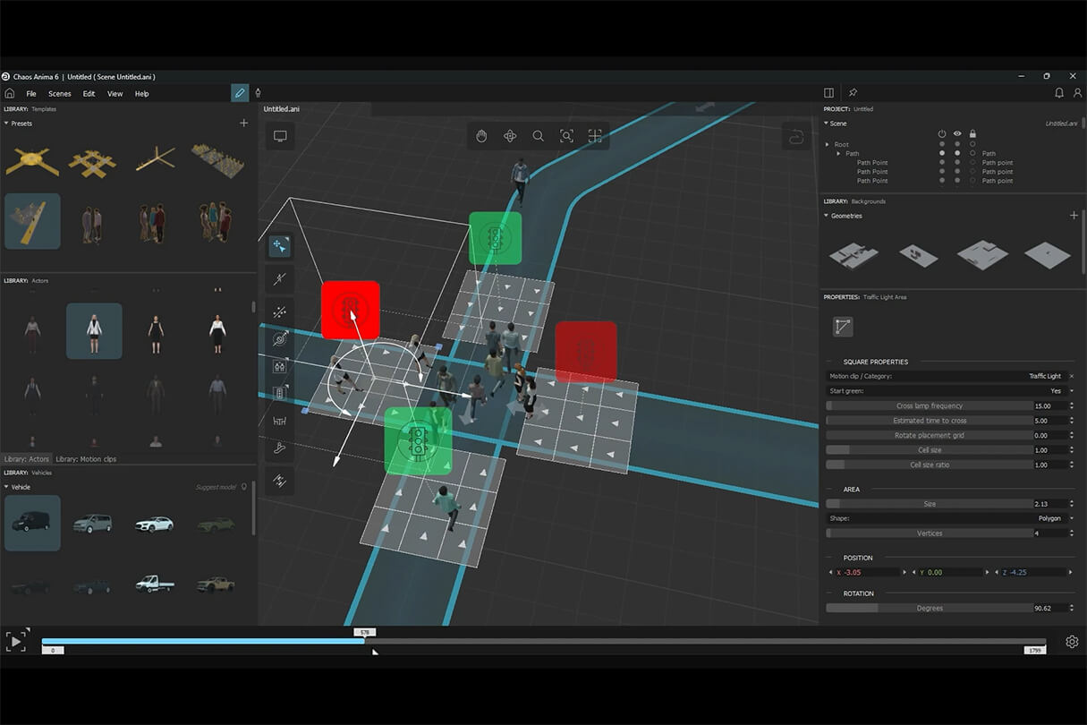Screen dimensions: 1087x725
Task: Toggle the power dot for Root row
Action: click(941, 144)
